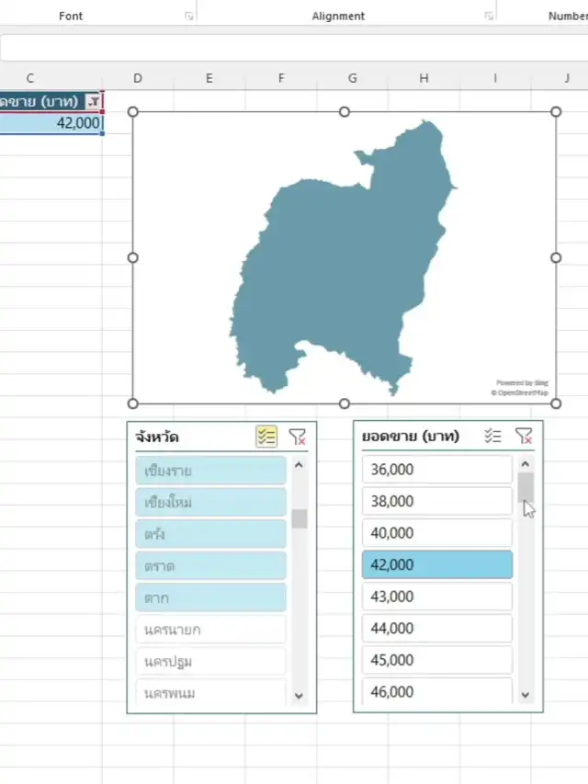Select the 45,000 slicer button
Image resolution: width=588 pixels, height=784 pixels.
436,660
